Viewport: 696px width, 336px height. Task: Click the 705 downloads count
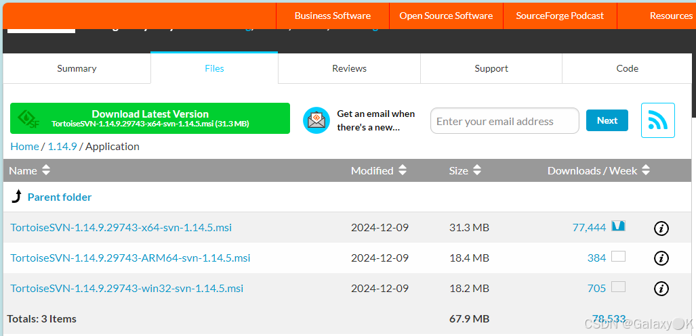pos(596,289)
